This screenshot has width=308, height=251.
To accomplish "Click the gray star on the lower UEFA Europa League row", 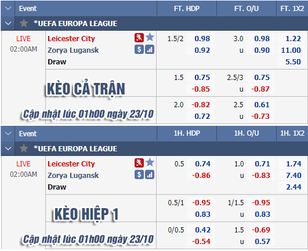I will (24, 148).
